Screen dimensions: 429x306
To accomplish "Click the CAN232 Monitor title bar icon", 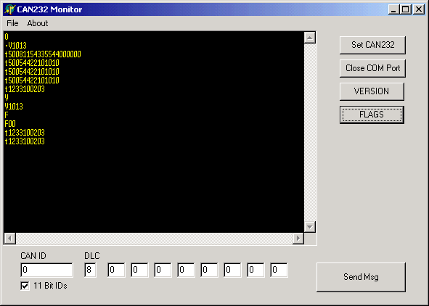I will click(10, 9).
